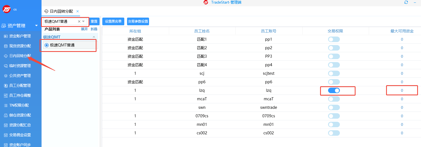Image resolution: width=421 pixels, height=147 pixels.
Task: Turn on trading permission for cs002
Action: coord(334,133)
